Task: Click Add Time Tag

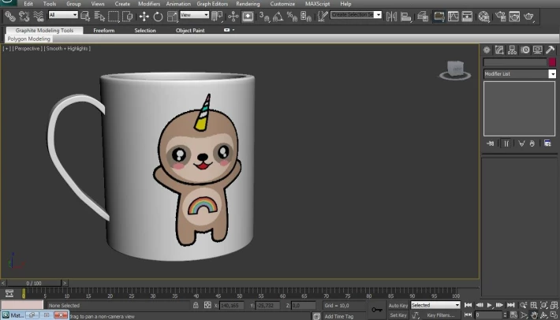Action: tap(338, 316)
